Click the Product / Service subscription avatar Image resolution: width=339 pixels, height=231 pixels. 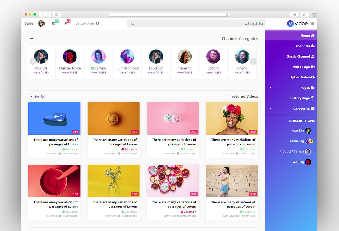click(x=308, y=151)
